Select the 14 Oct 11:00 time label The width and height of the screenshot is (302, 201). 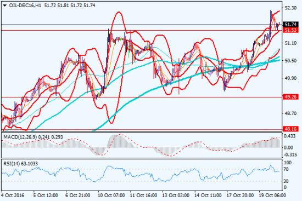208,196
